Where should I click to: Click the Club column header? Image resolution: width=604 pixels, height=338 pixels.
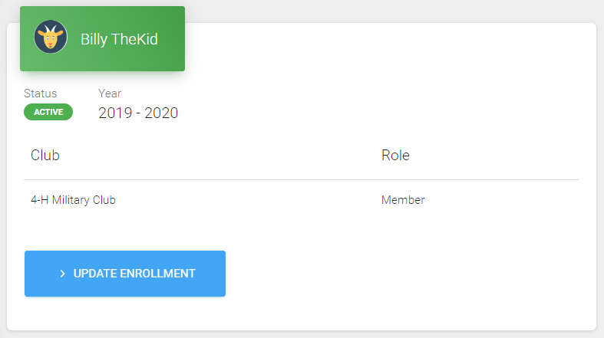pyautogui.click(x=45, y=156)
